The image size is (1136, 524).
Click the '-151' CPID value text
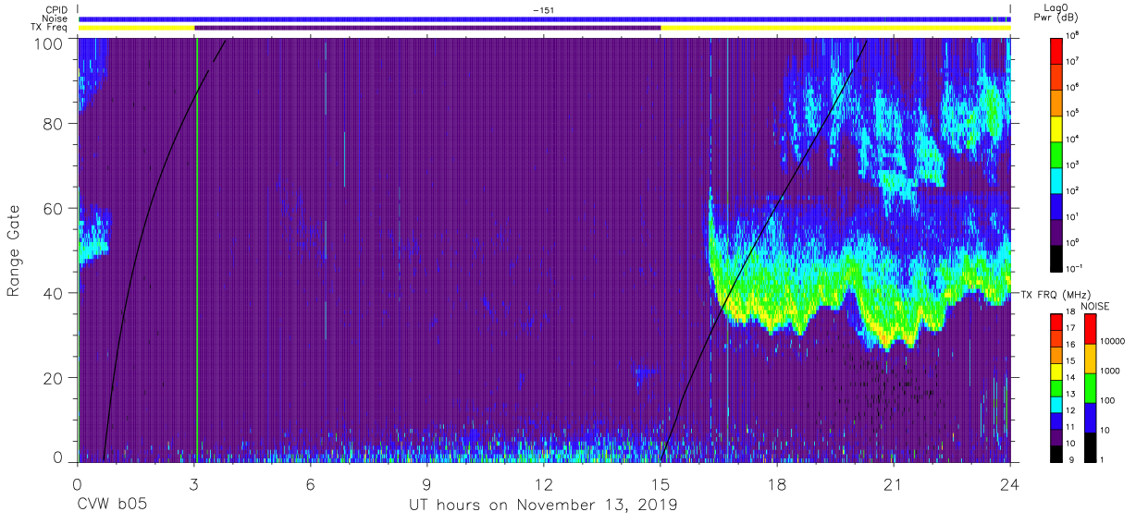click(x=543, y=10)
